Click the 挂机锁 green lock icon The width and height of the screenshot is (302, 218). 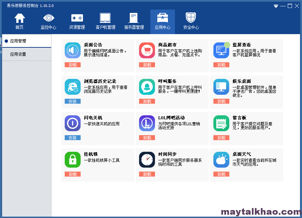click(73, 160)
